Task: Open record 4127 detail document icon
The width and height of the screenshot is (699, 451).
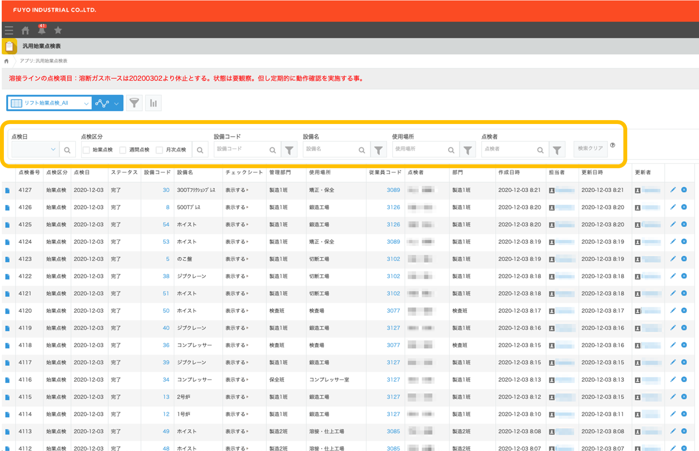Action: coord(7,191)
